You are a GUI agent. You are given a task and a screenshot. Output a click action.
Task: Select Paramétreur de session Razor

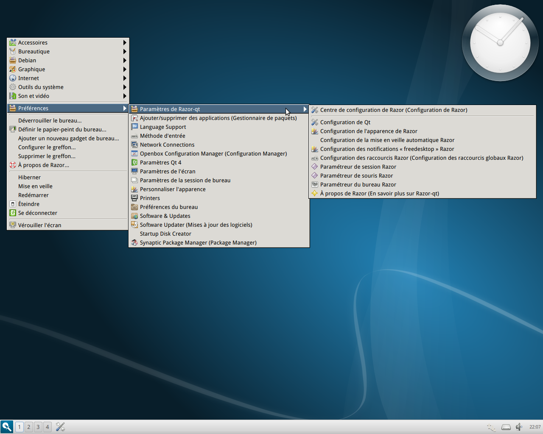[423, 167]
